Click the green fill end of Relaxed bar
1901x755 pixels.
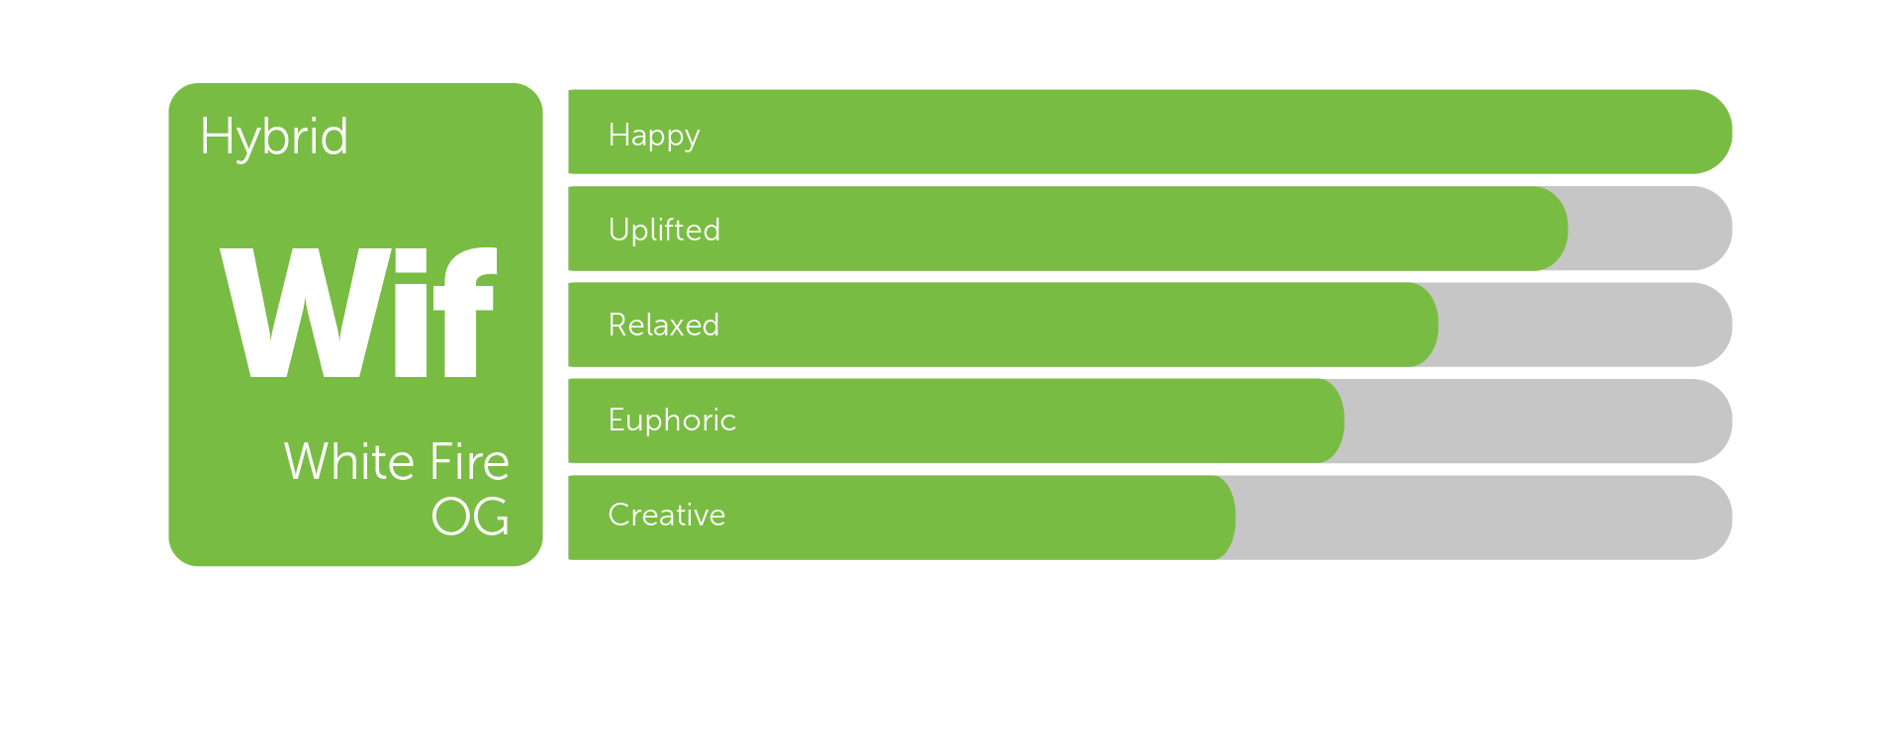click(x=1420, y=325)
